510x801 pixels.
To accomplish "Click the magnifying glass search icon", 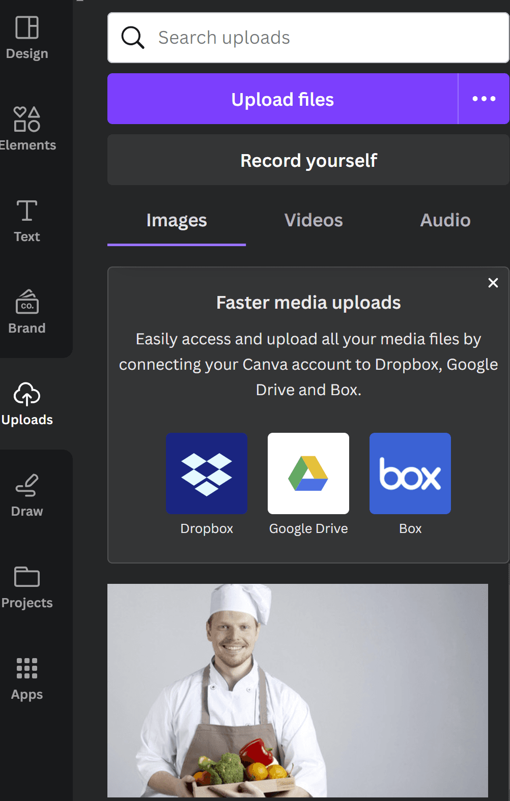I will tap(133, 38).
